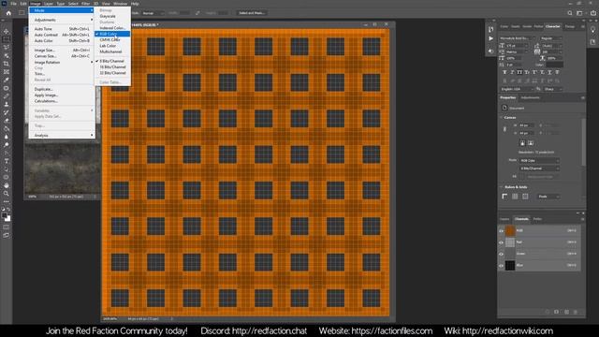This screenshot has width=599, height=337.
Task: Switch to the Layers tab
Action: click(x=504, y=219)
